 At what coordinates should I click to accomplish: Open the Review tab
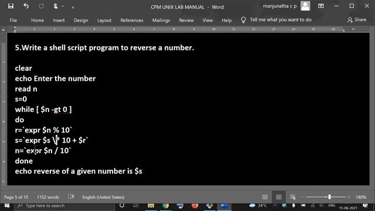pyautogui.click(x=186, y=21)
